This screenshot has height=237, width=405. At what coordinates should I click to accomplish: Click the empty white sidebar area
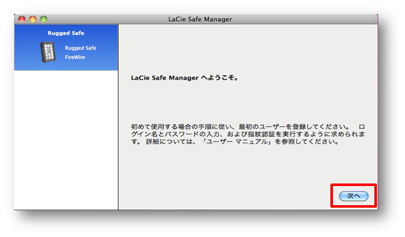(x=66, y=140)
